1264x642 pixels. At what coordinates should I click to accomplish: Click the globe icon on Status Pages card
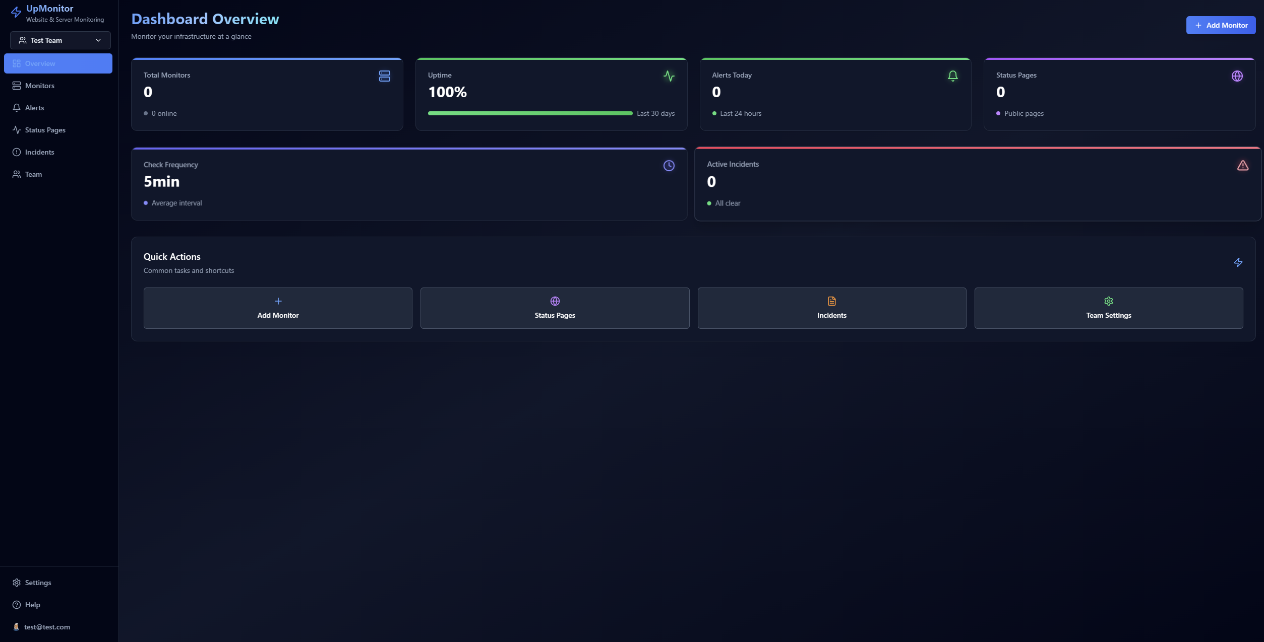(x=1238, y=76)
